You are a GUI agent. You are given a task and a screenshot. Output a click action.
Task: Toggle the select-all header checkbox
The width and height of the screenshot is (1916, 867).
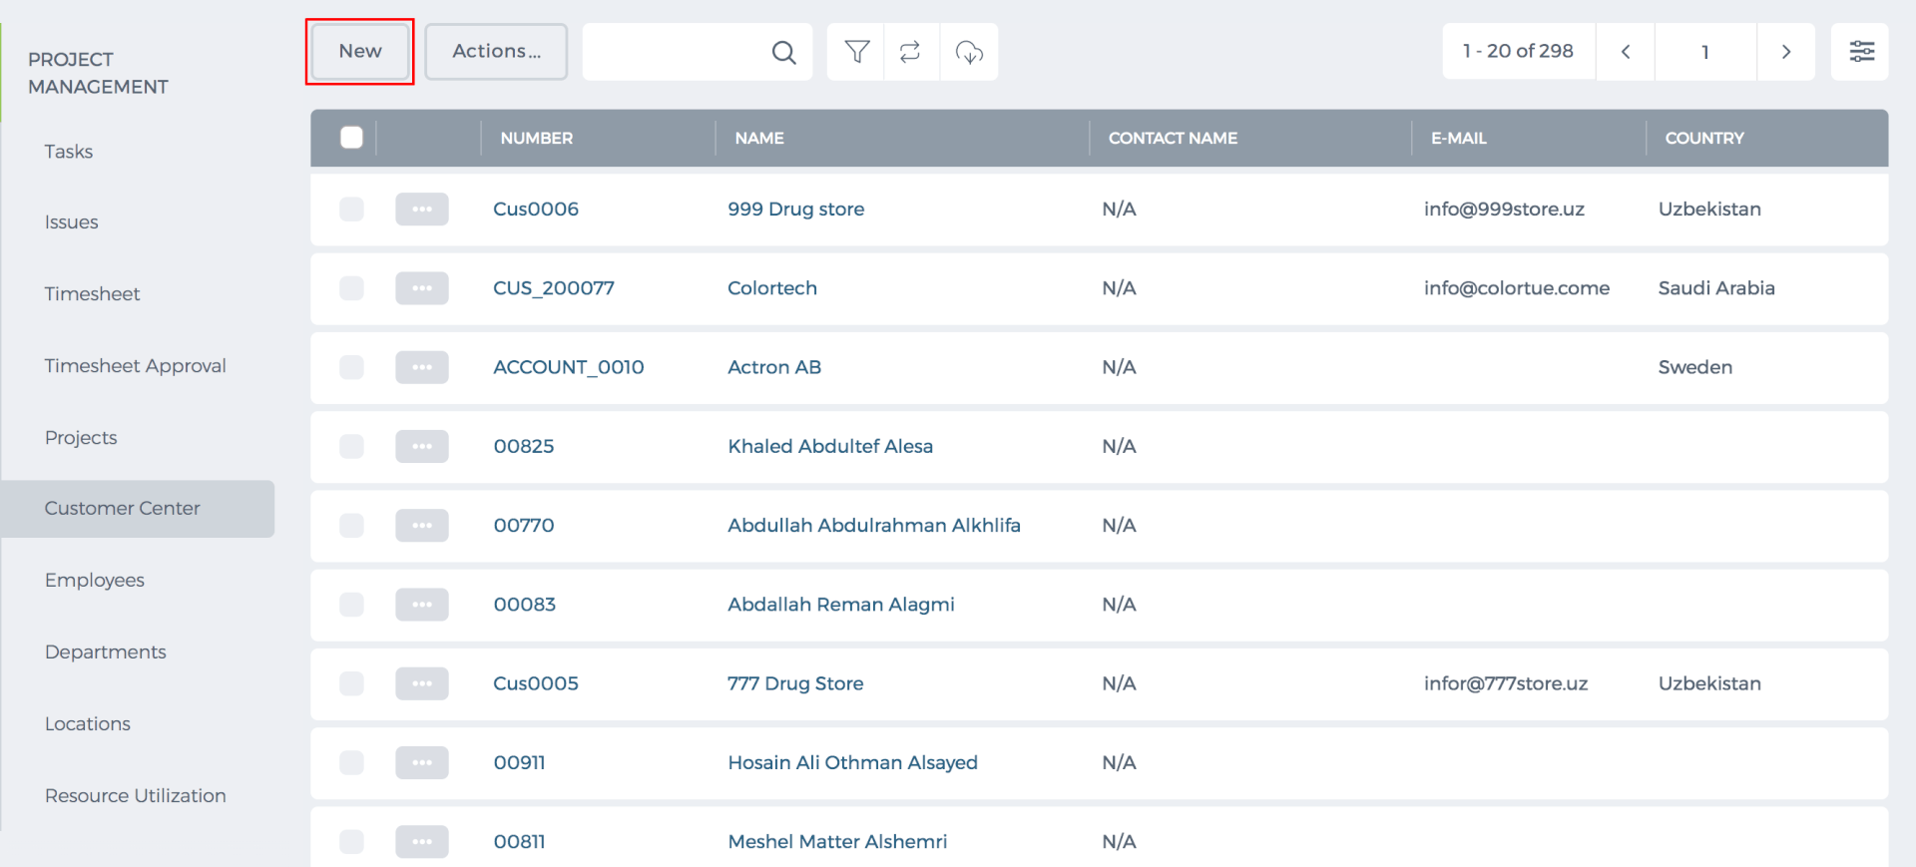351,138
